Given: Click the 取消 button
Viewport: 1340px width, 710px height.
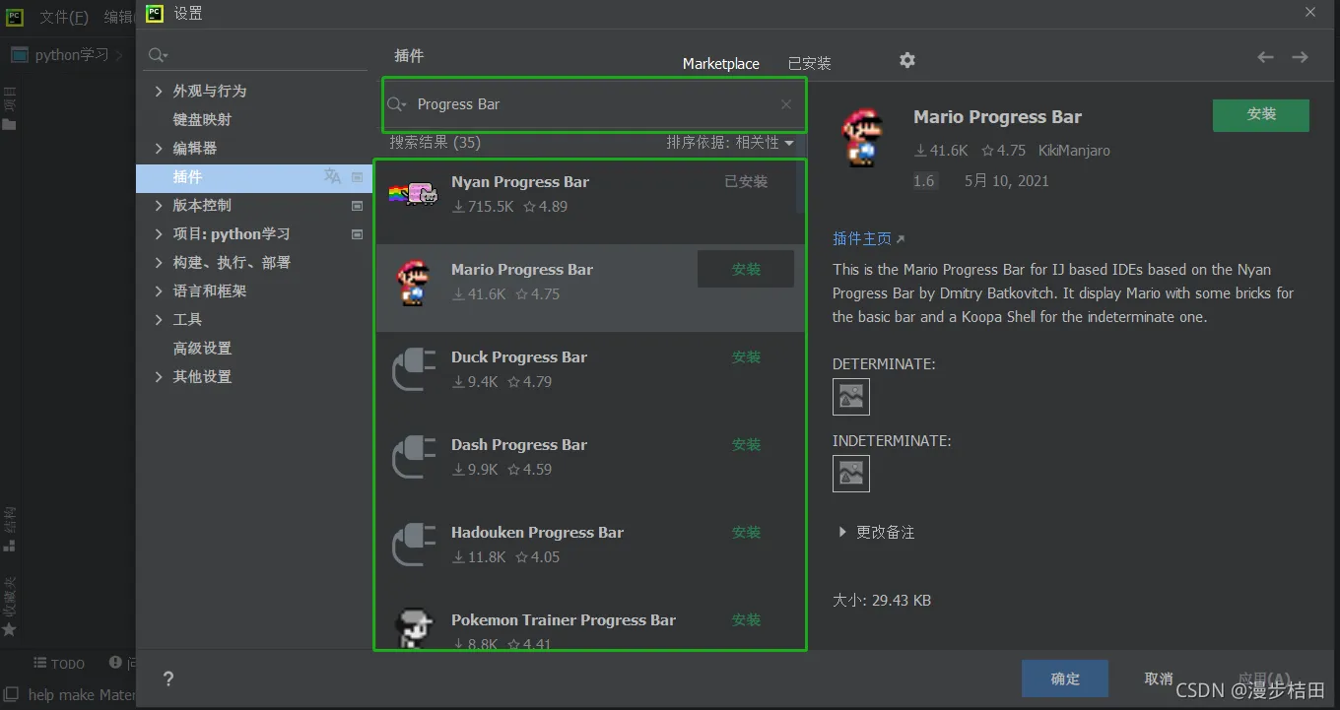Looking at the screenshot, I should tap(1159, 678).
